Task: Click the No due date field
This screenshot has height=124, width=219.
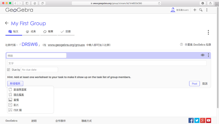Action: 39,70
